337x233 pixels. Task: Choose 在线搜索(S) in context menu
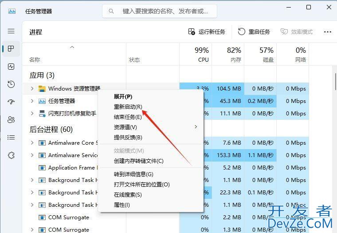point(128,195)
